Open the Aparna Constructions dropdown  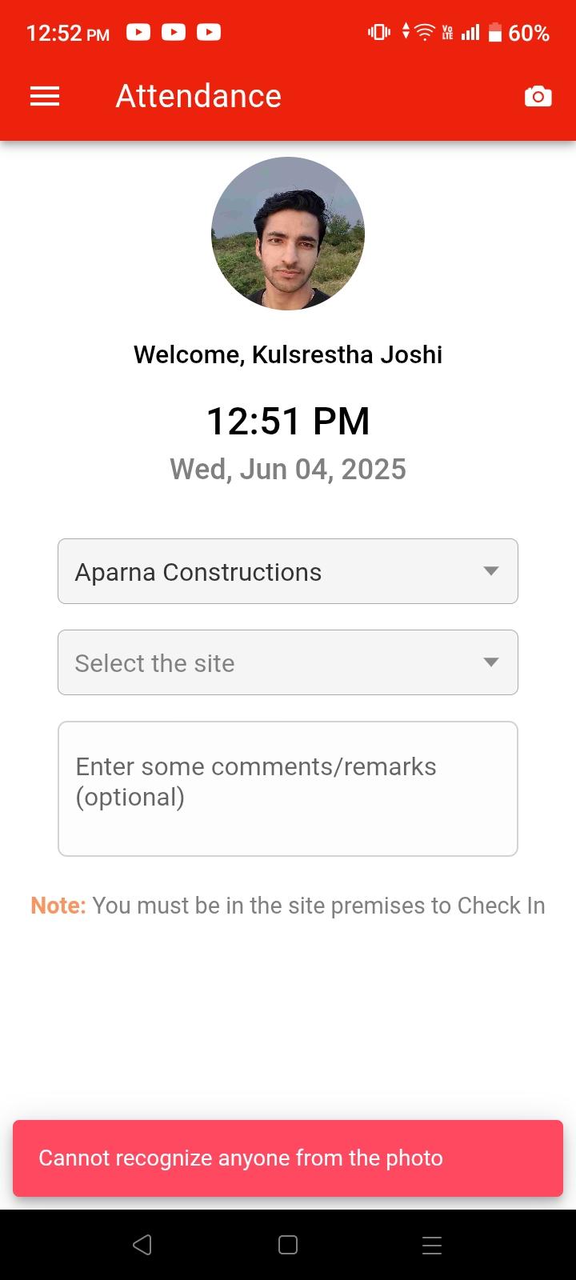tap(272, 571)
